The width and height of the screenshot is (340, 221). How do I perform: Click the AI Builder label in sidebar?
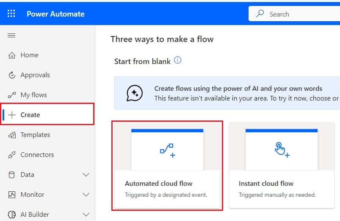pos(35,215)
